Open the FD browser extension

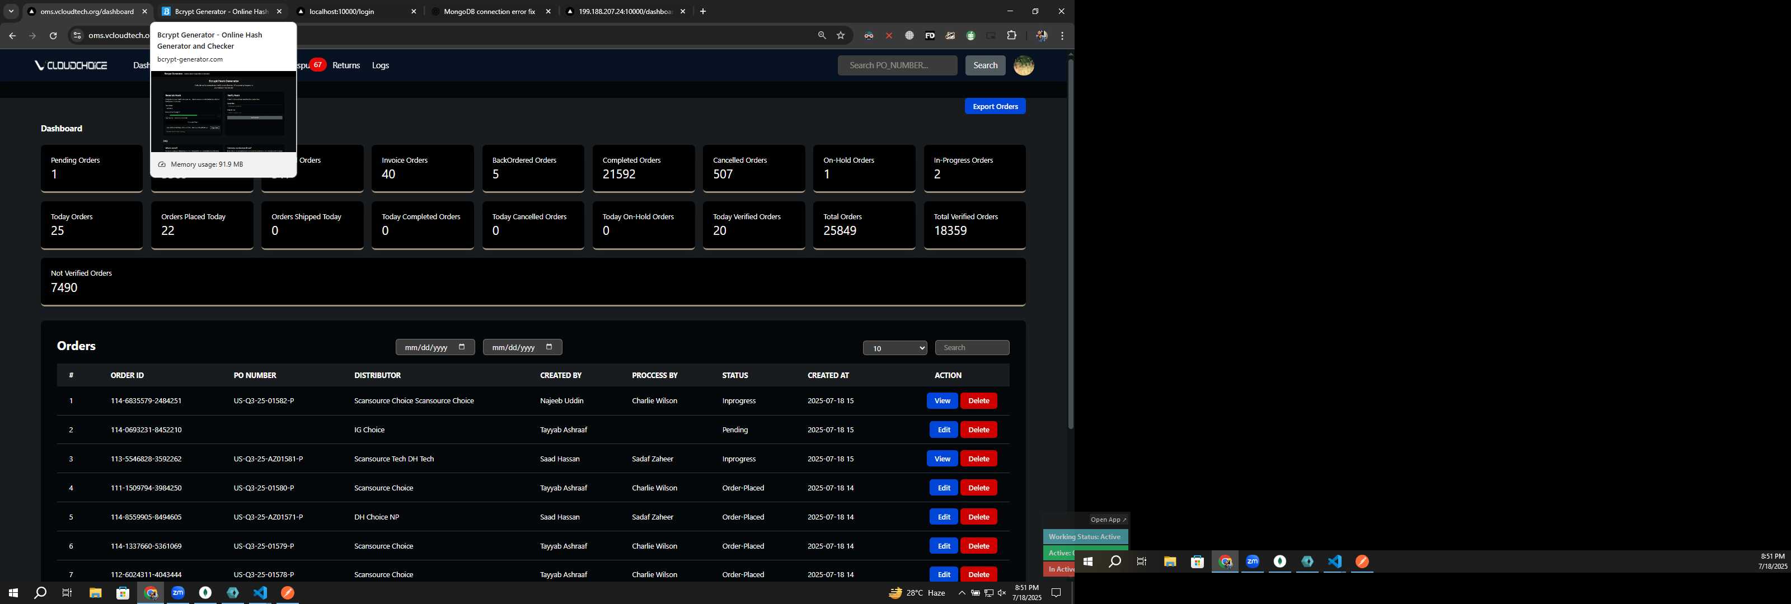point(930,35)
